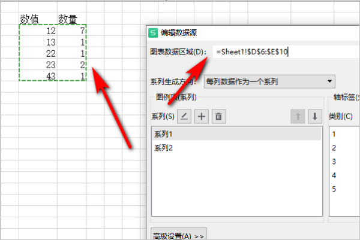Screen dimensions: 360x240
Task: Select cell containing 7
Action: [x=72, y=30]
